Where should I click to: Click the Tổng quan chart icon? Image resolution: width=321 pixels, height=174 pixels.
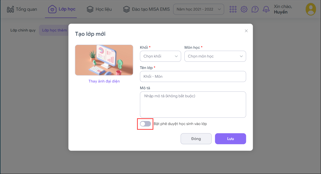10,9
